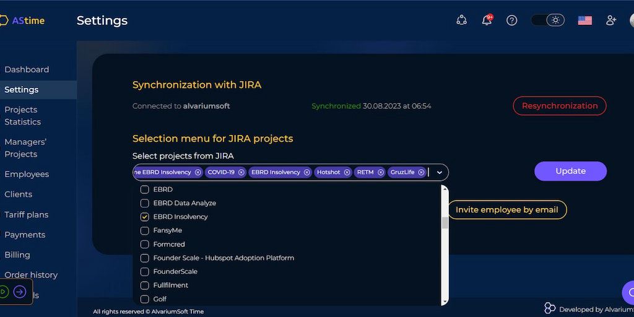
Task: Click Selection menu for JIRA projects heading
Action: click(213, 139)
